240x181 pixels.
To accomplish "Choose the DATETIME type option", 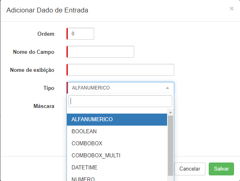I will [117, 167].
